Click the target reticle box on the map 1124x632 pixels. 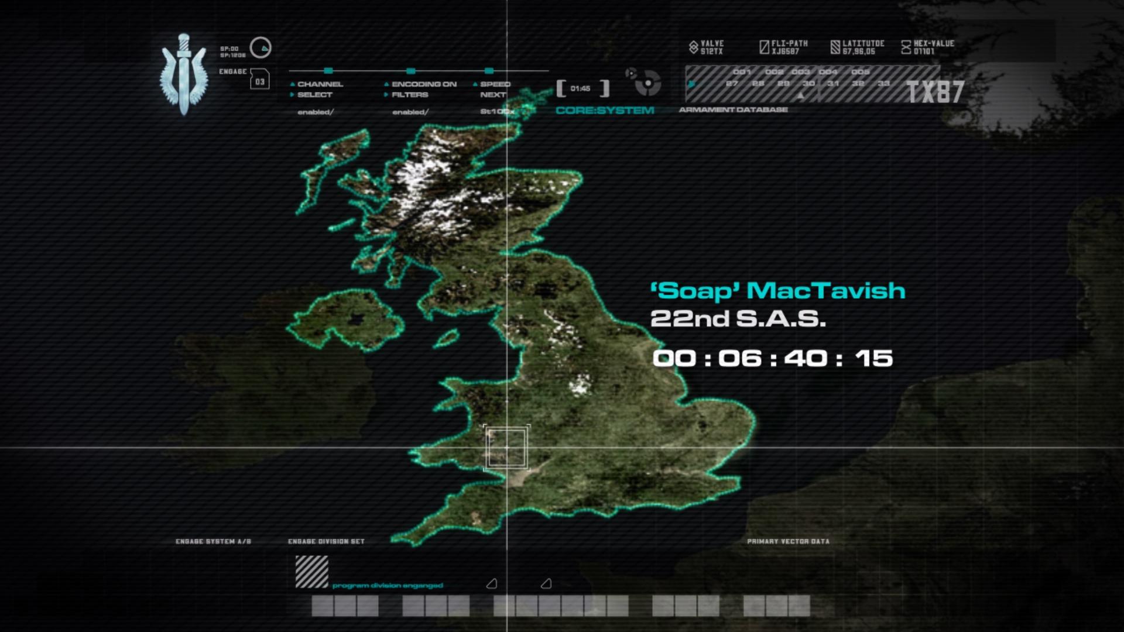[507, 448]
